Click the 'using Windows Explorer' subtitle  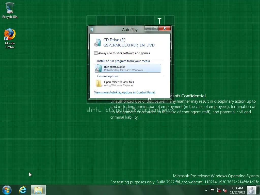119,85
